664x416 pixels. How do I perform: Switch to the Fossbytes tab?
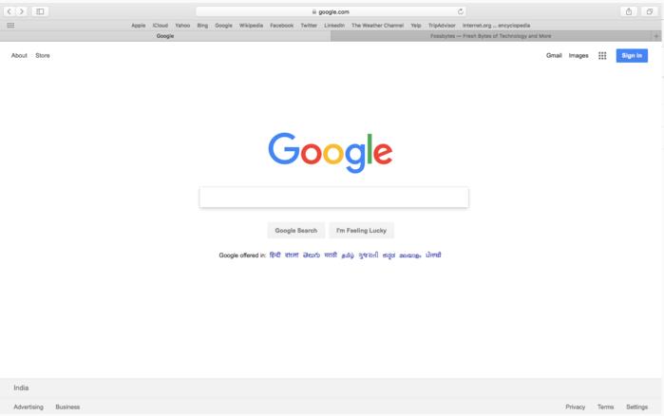coord(491,36)
